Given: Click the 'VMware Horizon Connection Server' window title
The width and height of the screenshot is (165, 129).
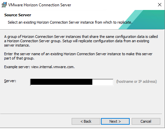Looking at the screenshot, I should pos(40,5).
